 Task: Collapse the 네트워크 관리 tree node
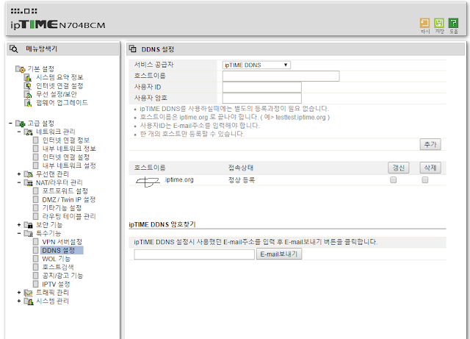pos(19,132)
